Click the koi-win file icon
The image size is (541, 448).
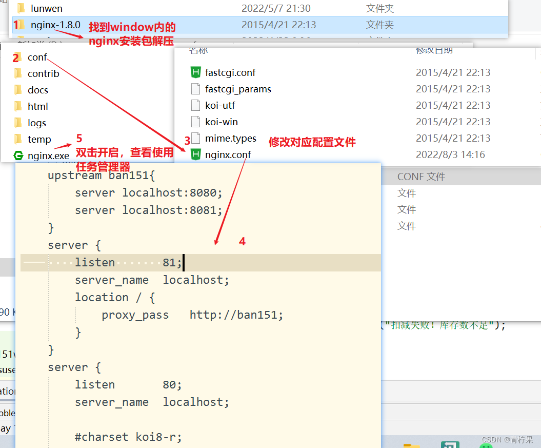coord(195,122)
